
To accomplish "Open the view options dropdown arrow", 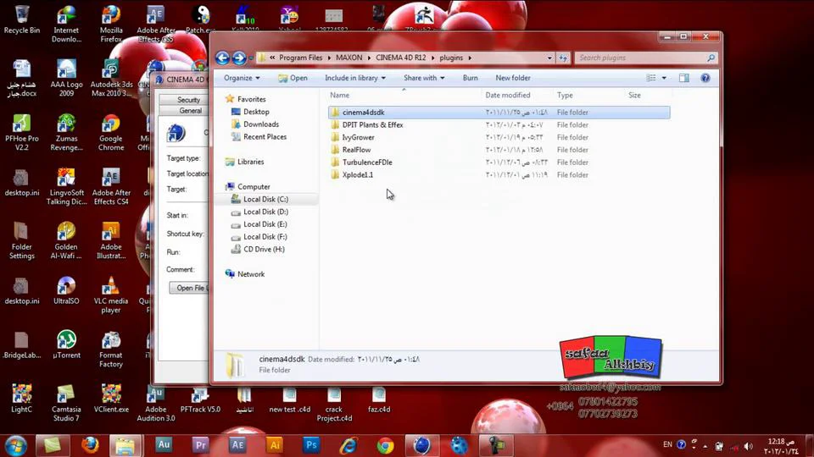I will coord(664,78).
